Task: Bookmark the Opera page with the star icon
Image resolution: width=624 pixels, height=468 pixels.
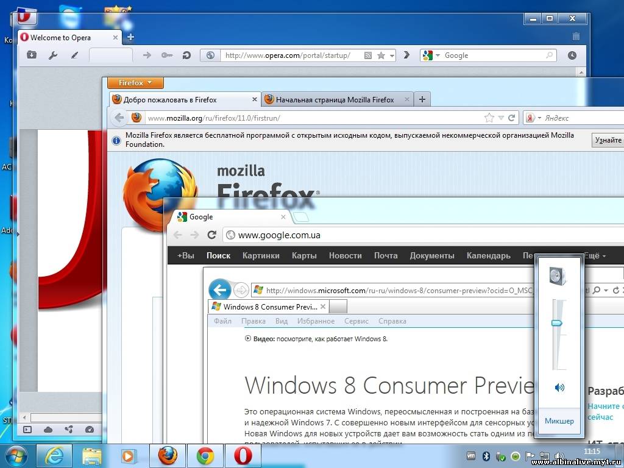Action: coord(381,55)
